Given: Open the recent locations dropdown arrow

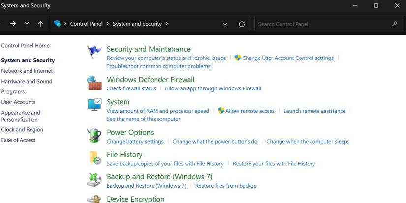Looking at the screenshot, I should click(x=27, y=24).
